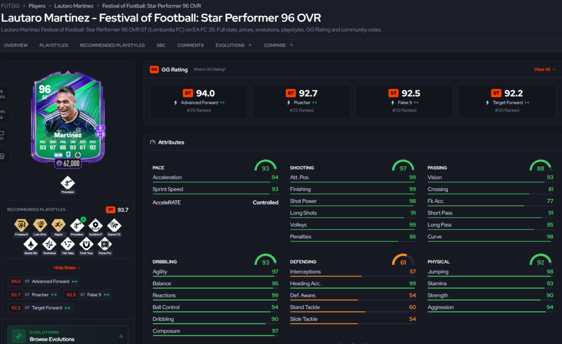The image size is (562, 344).
Task: Follow the Players breadcrumb link
Action: 37,5
